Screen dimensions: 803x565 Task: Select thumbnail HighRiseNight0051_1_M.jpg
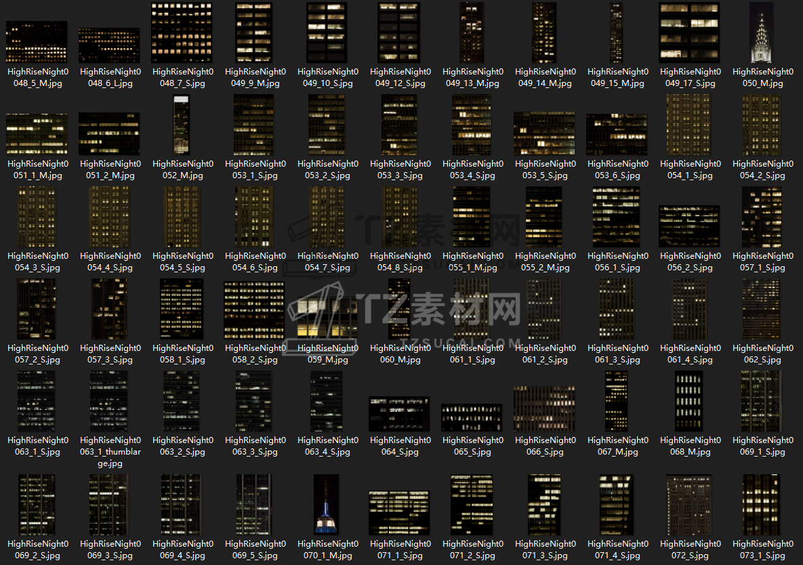tap(37, 134)
